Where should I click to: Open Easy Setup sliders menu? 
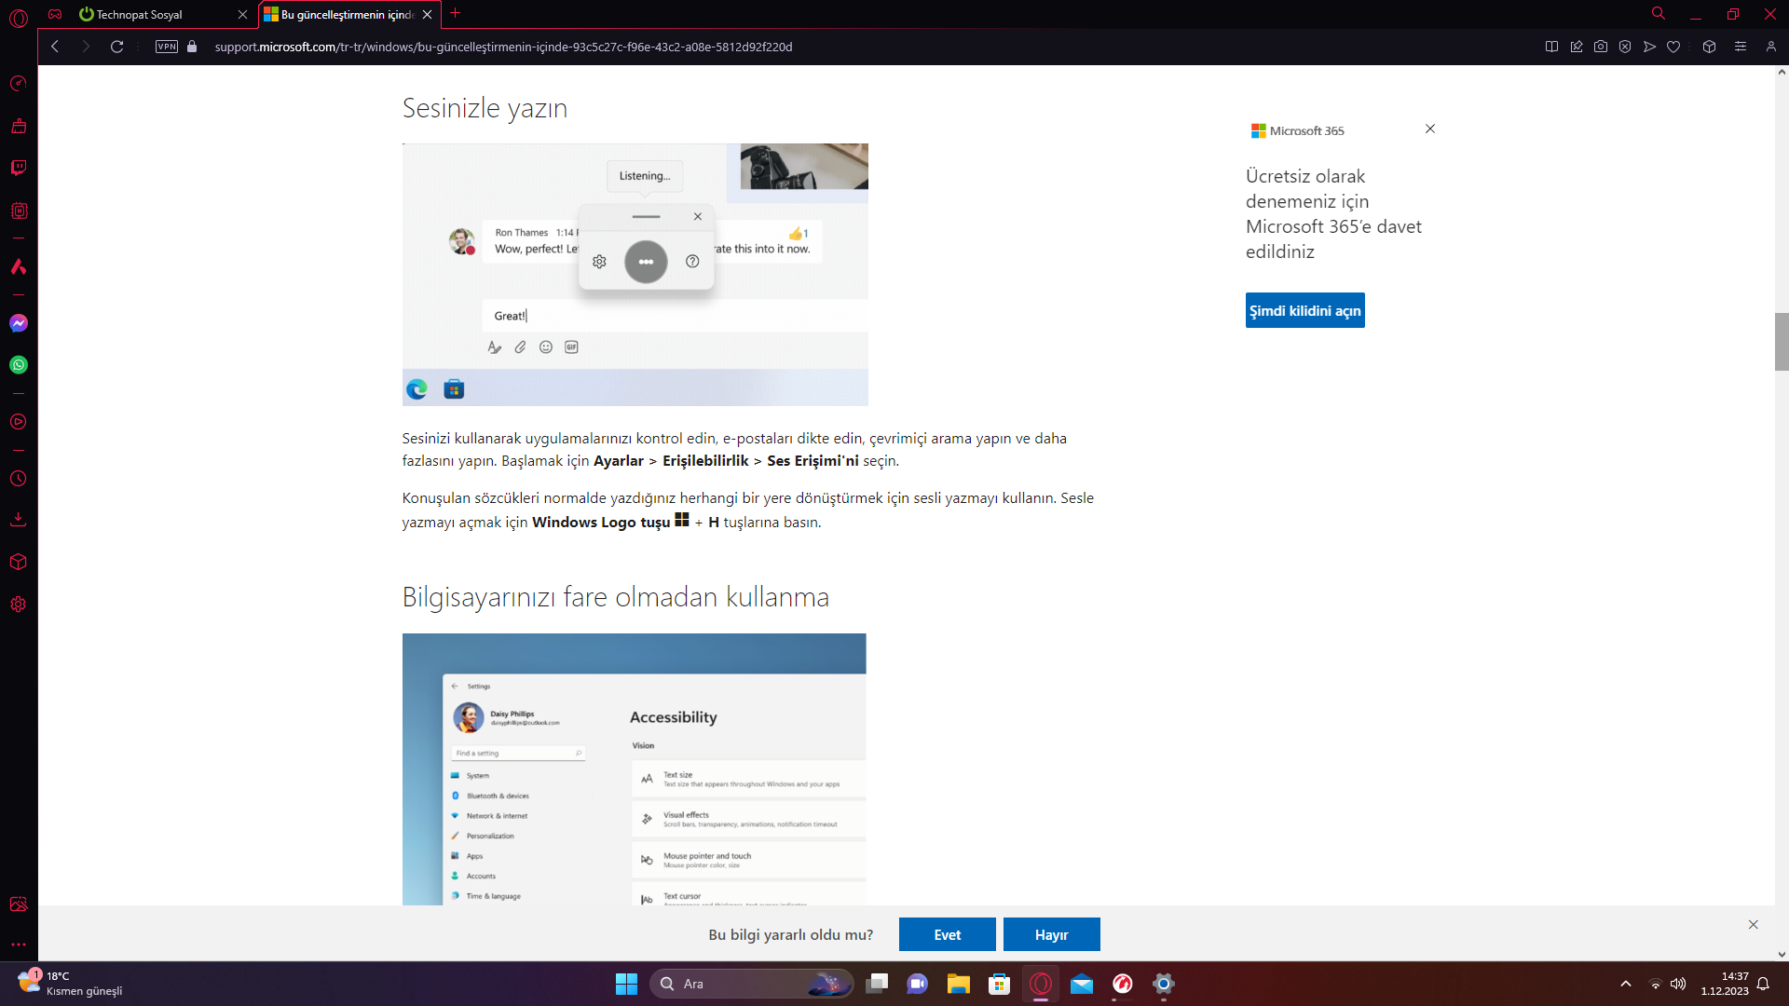pyautogui.click(x=1740, y=47)
